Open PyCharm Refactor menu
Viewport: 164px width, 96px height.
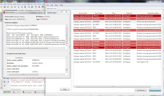pos(30,4)
